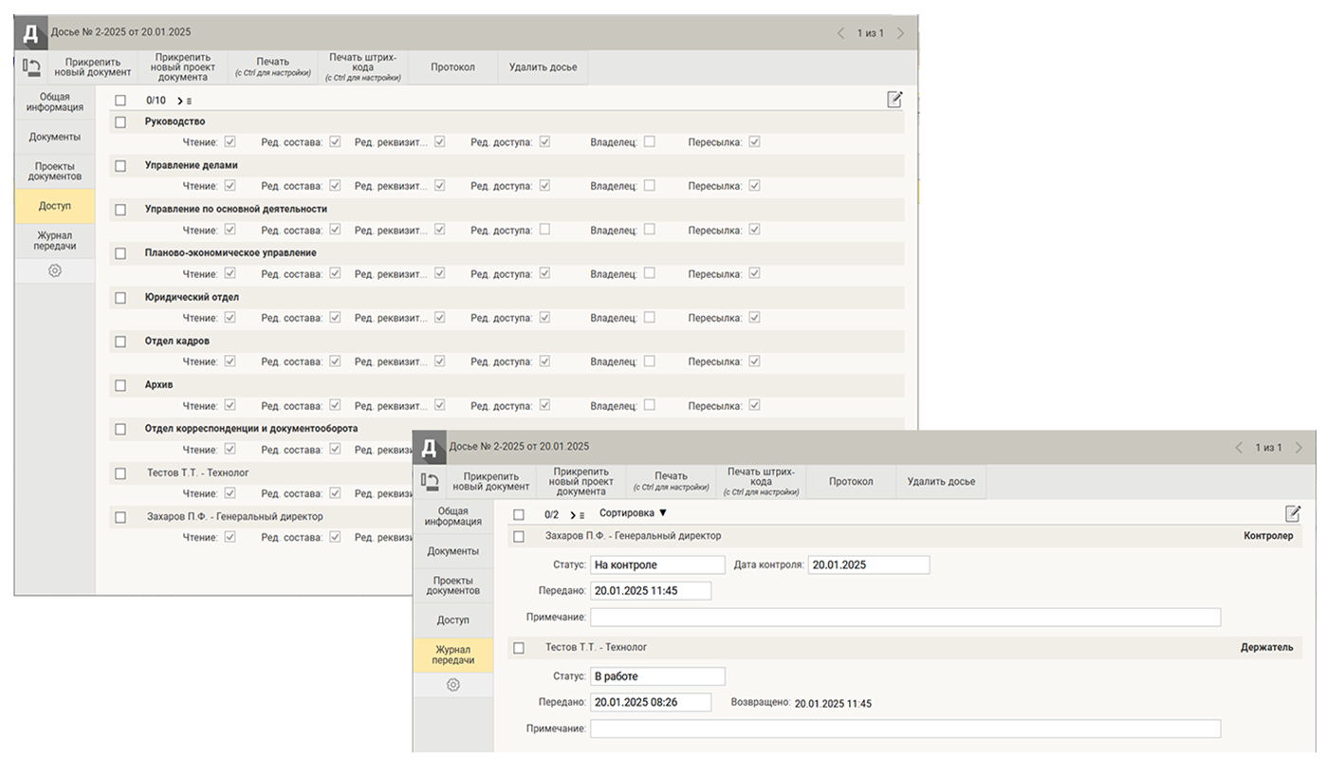The image size is (1328, 759).
Task: Click the Дата контроля field
Action: pos(869,565)
